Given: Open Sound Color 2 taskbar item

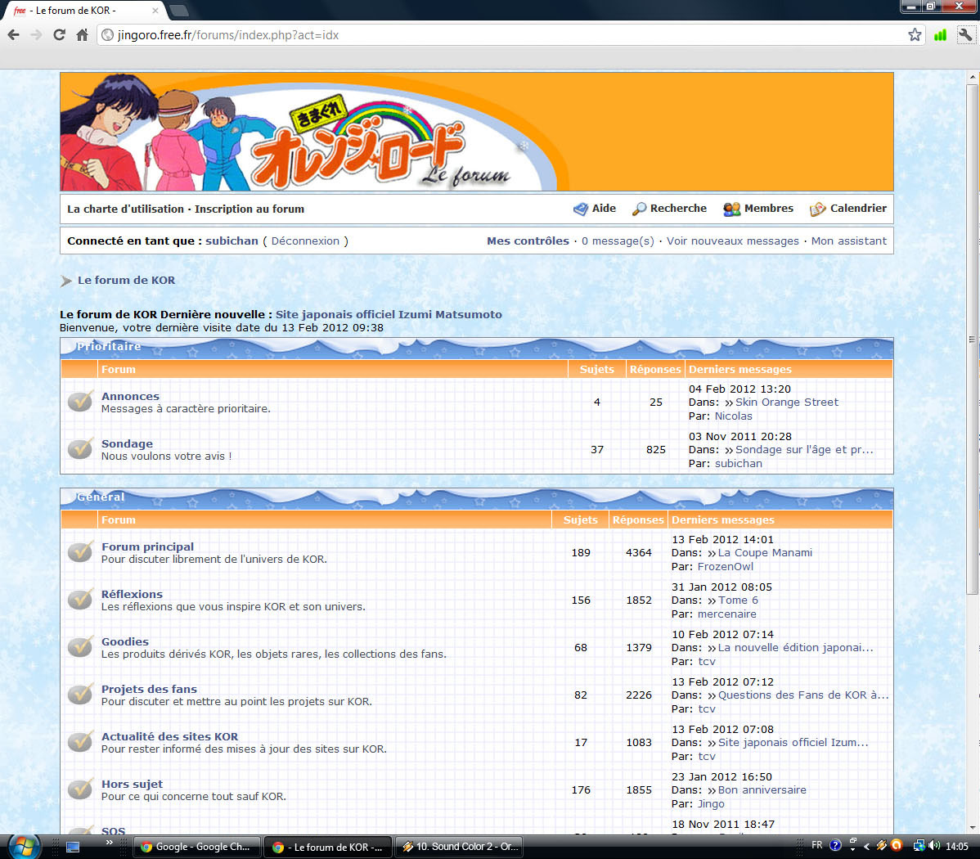Looking at the screenshot, I should (460, 847).
